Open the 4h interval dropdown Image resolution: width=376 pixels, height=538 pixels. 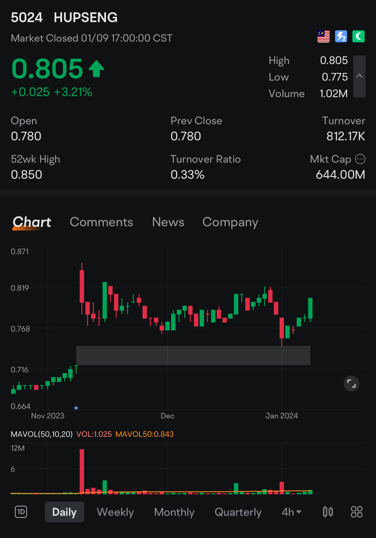(x=291, y=512)
